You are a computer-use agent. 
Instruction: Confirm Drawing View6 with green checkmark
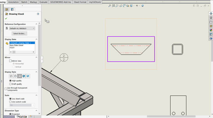point(6,18)
